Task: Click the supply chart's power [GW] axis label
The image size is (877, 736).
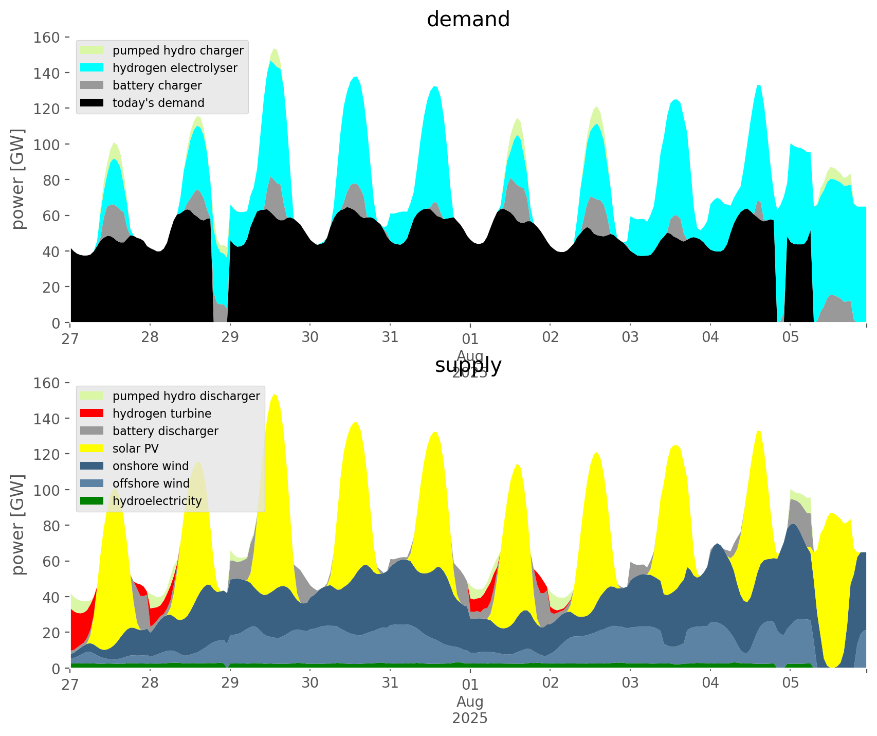Action: (x=17, y=525)
